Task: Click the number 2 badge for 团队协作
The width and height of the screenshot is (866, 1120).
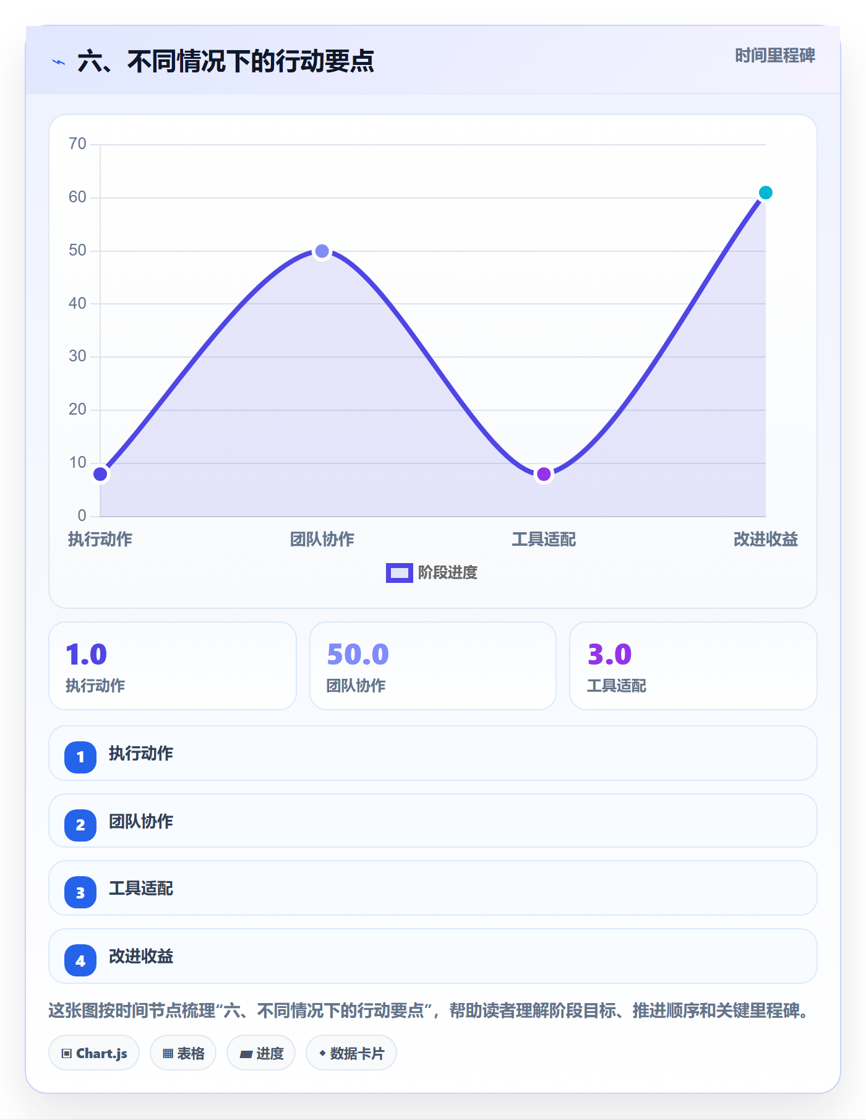Action: [80, 825]
